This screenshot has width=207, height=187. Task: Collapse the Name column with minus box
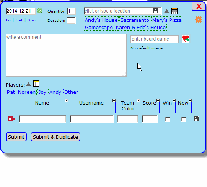[67, 100]
